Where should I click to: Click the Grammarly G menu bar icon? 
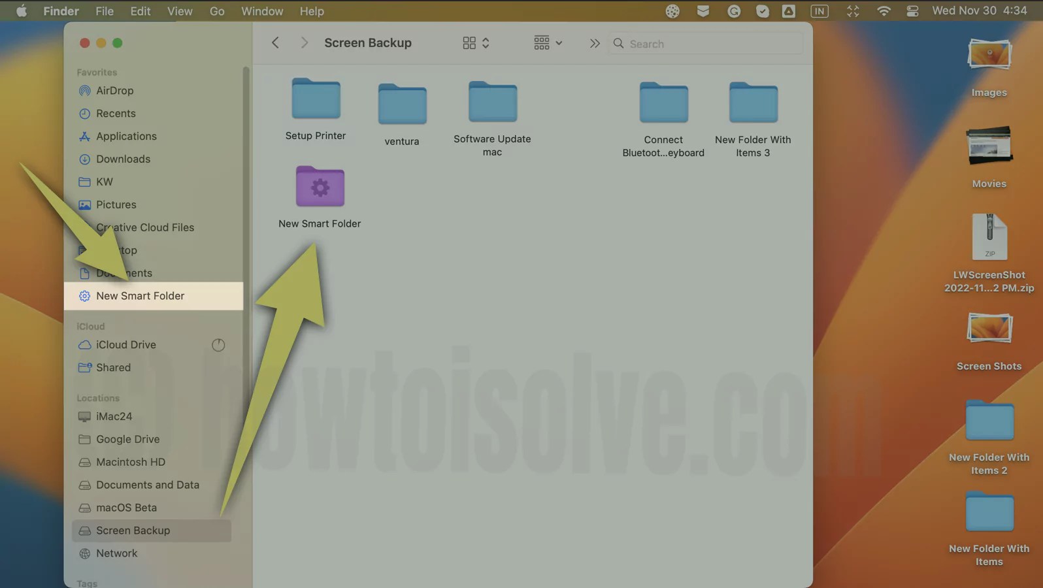pos(734,11)
